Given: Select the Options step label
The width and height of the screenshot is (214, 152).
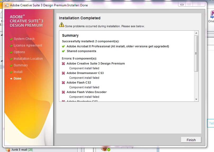Looking at the screenshot, I should point(19,52).
